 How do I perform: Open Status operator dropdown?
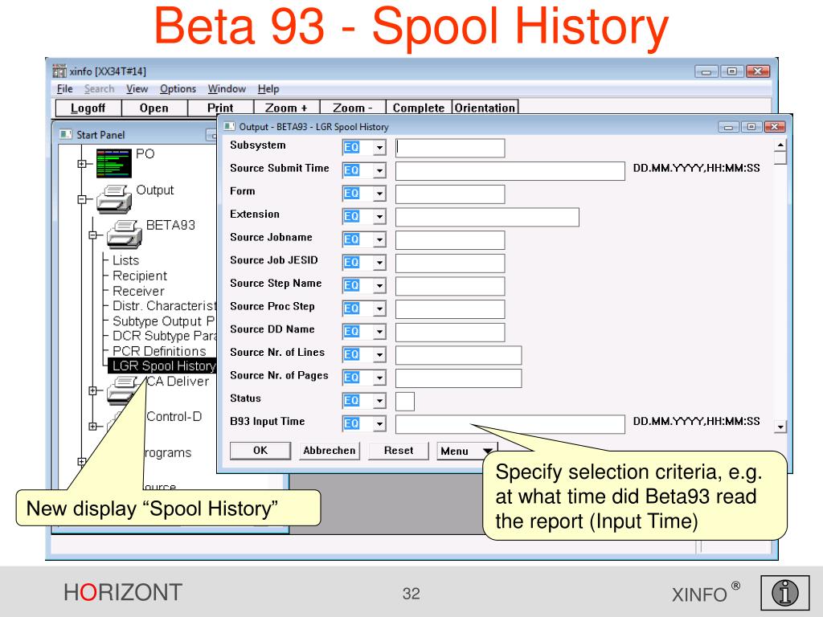(379, 402)
